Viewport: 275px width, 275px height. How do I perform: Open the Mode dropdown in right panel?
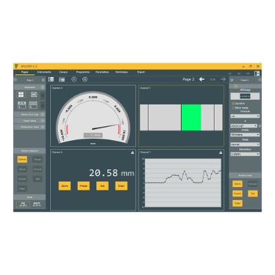245,144
